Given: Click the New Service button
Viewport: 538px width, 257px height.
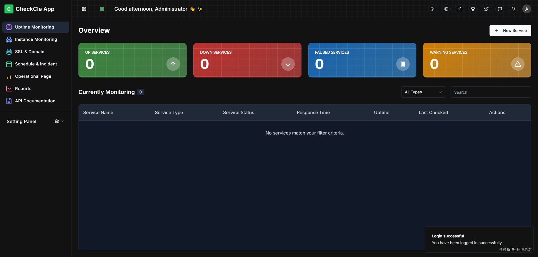Looking at the screenshot, I should (x=510, y=30).
